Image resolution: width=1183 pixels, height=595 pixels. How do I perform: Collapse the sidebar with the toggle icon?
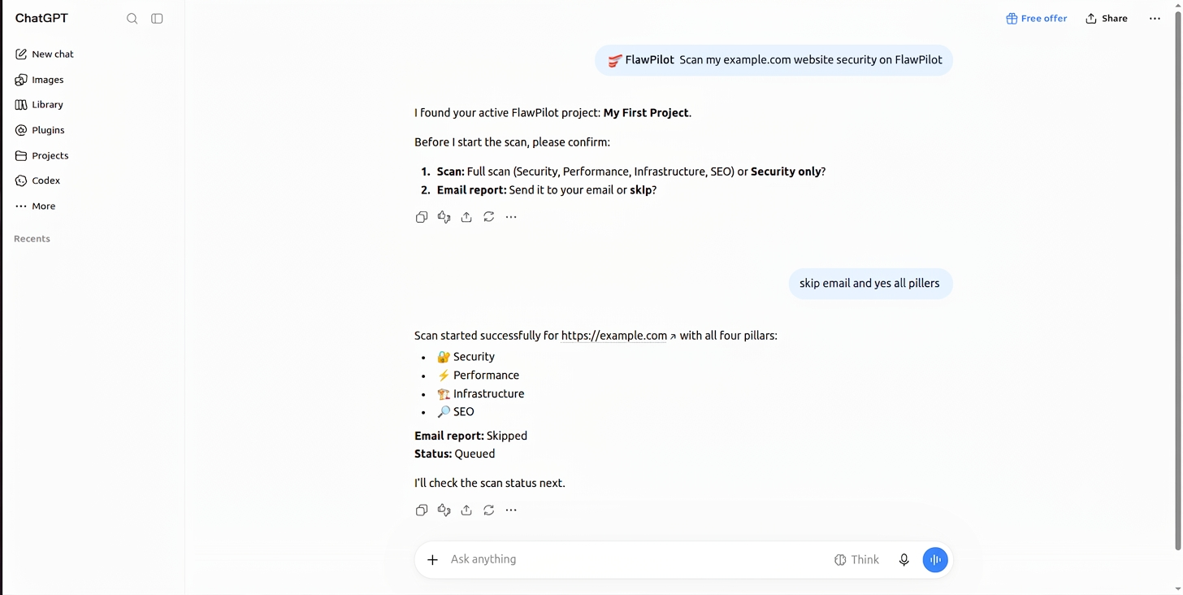coord(158,19)
